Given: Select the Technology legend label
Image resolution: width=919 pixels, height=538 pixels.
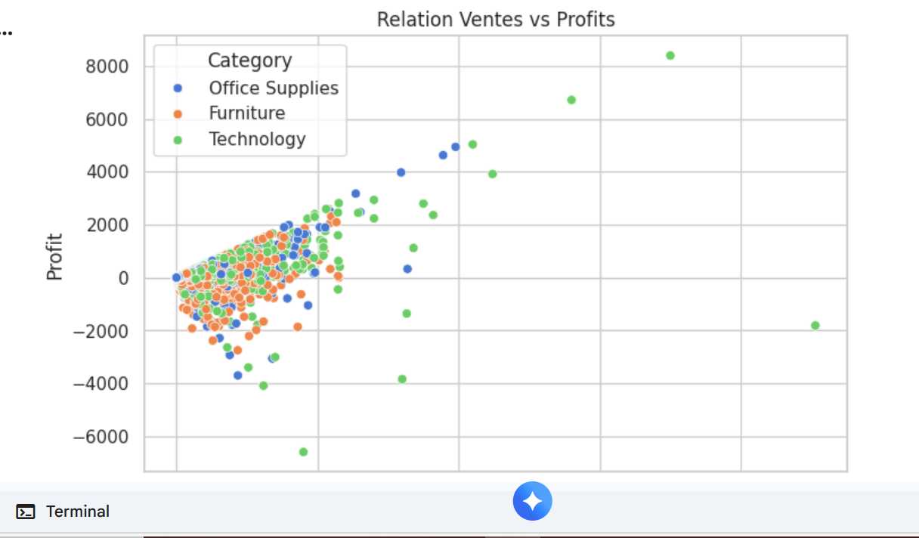Looking at the screenshot, I should [258, 139].
